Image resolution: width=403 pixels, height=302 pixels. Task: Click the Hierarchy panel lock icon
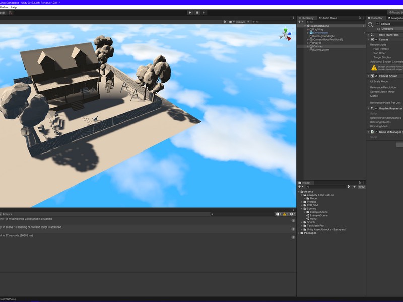pyautogui.click(x=360, y=18)
